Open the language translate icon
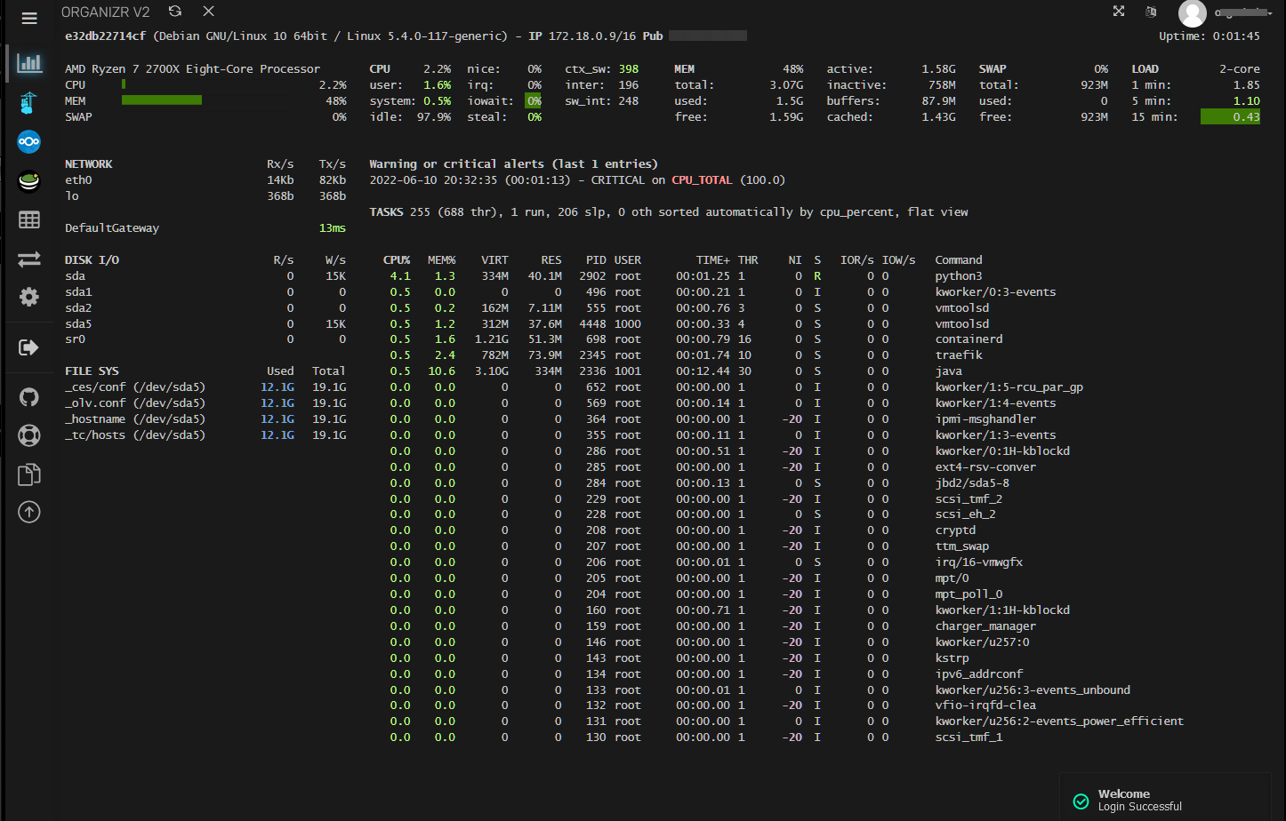This screenshot has width=1286, height=821. pos(1152,12)
